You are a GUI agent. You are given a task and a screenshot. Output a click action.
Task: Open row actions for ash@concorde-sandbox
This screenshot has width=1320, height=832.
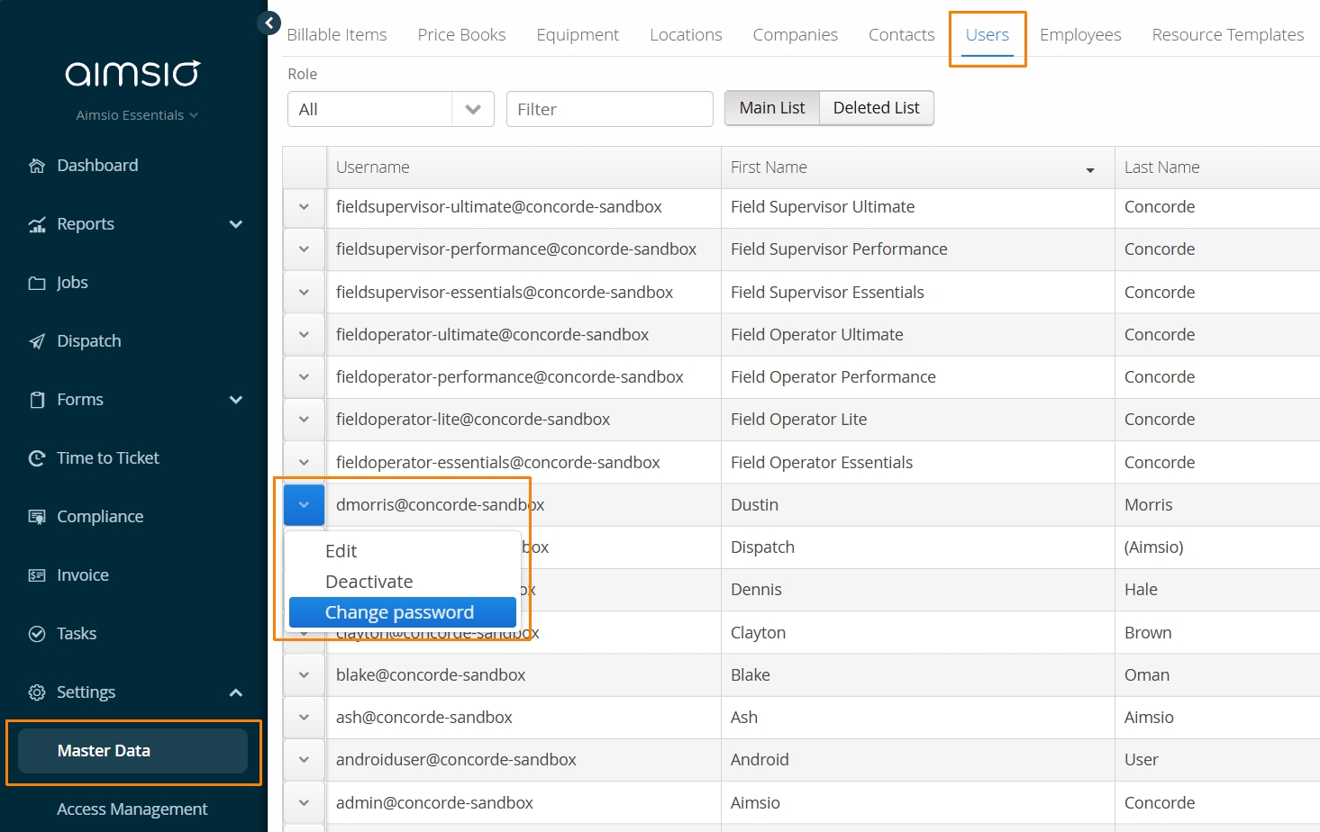click(x=305, y=718)
